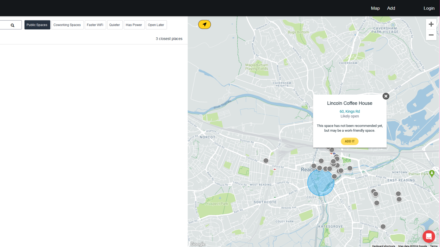Select the grey marker on Oxford Rd
The image size is (440, 247).
[266, 161]
